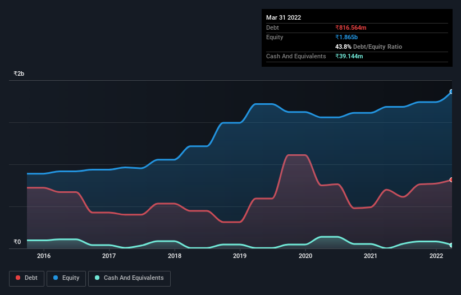Toggle the Debt series legend button
The height and width of the screenshot is (295, 461).
click(x=26, y=278)
